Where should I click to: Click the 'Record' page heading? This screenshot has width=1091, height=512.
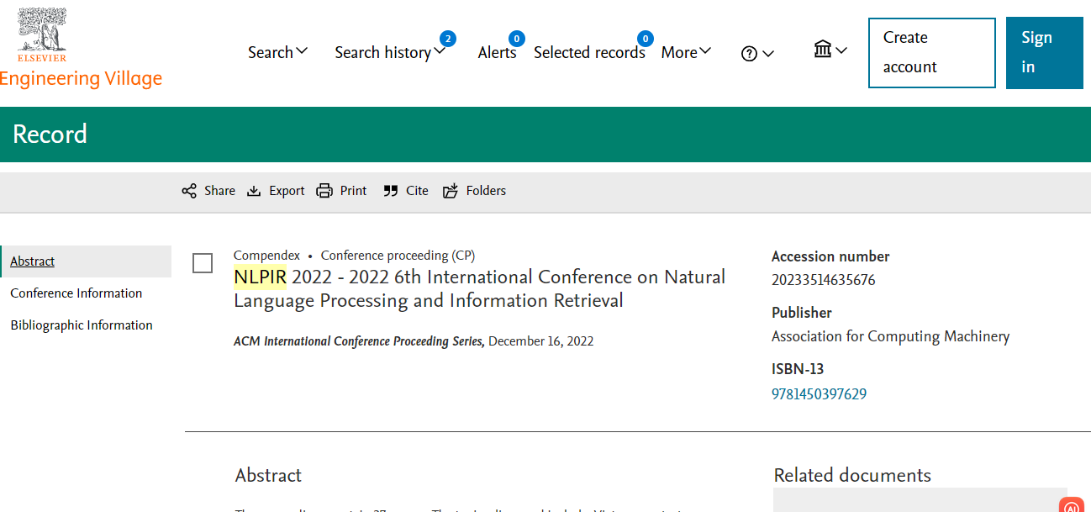50,134
